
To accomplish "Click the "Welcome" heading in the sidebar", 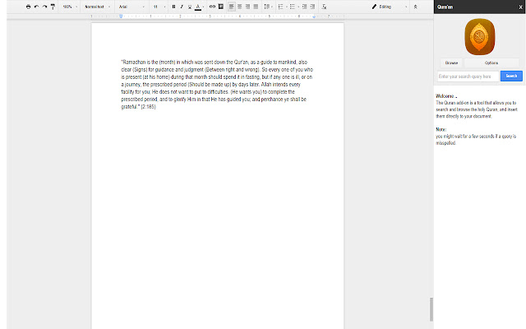I will coord(445,96).
